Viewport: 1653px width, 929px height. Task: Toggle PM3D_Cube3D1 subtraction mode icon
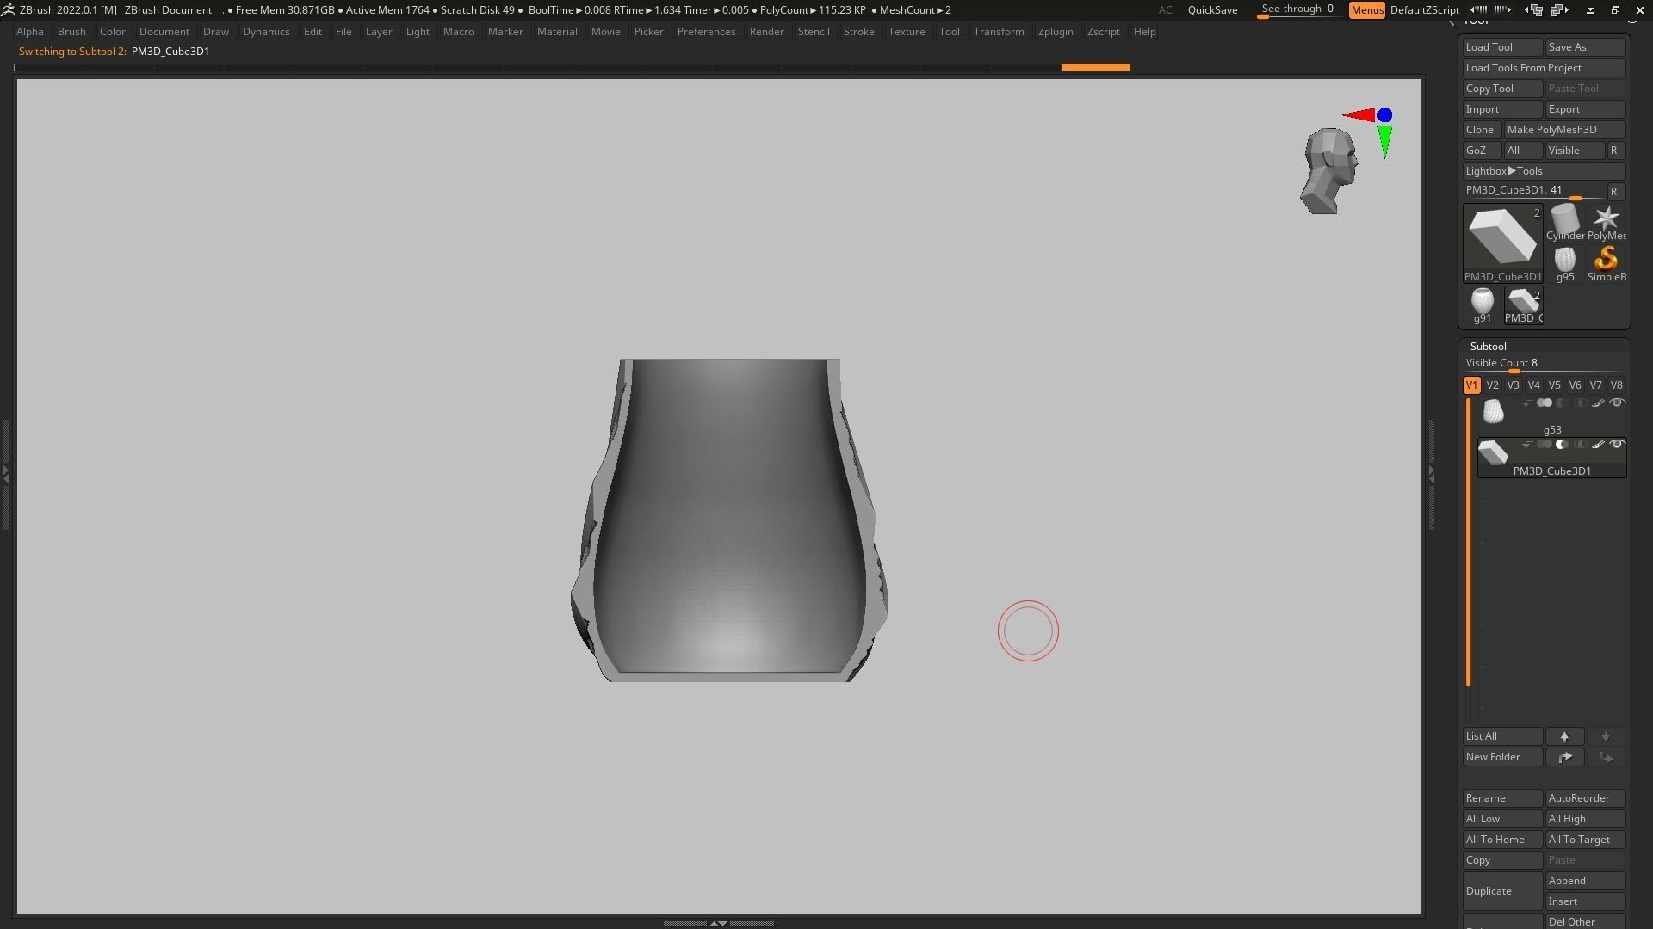(x=1562, y=445)
